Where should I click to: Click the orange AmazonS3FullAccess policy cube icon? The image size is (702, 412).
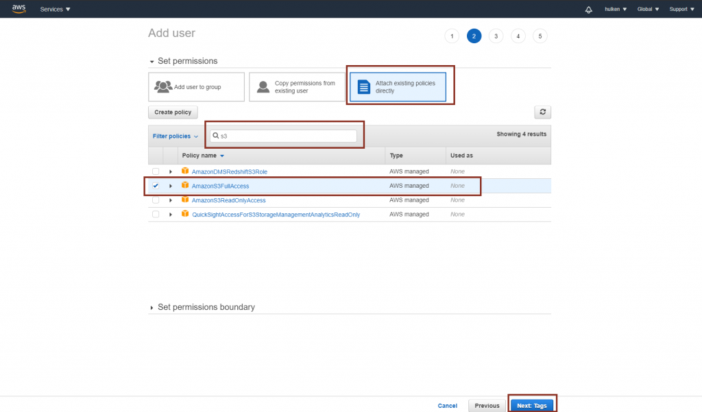tap(185, 186)
